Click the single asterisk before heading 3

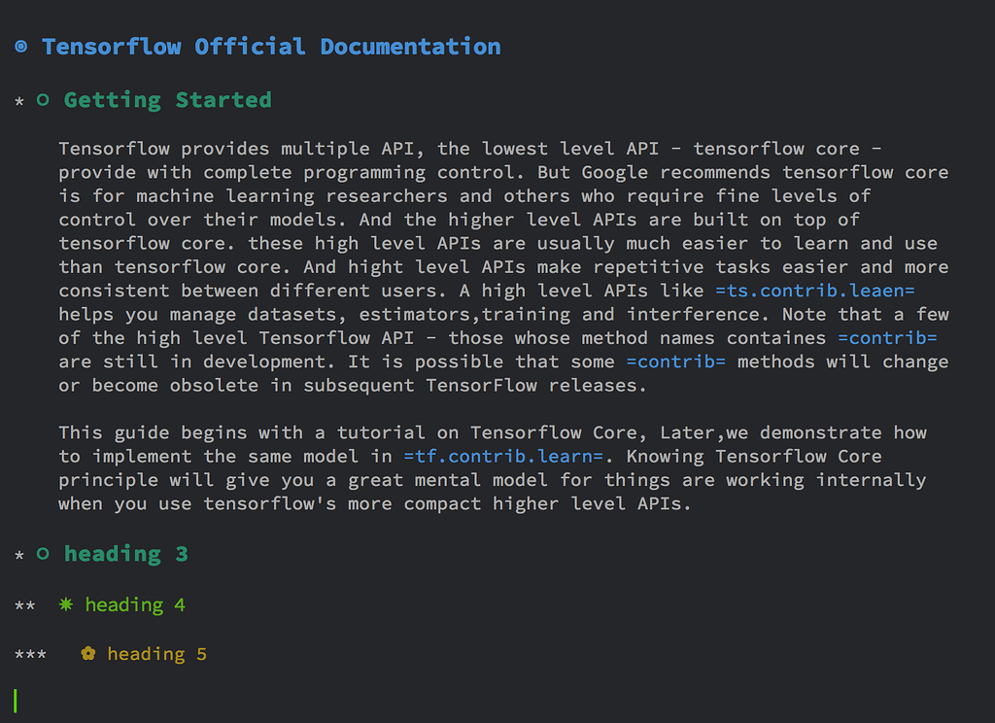pos(19,556)
